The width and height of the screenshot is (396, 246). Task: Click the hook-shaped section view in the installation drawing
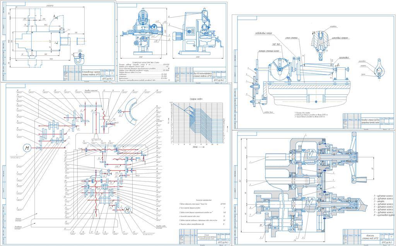79,58
